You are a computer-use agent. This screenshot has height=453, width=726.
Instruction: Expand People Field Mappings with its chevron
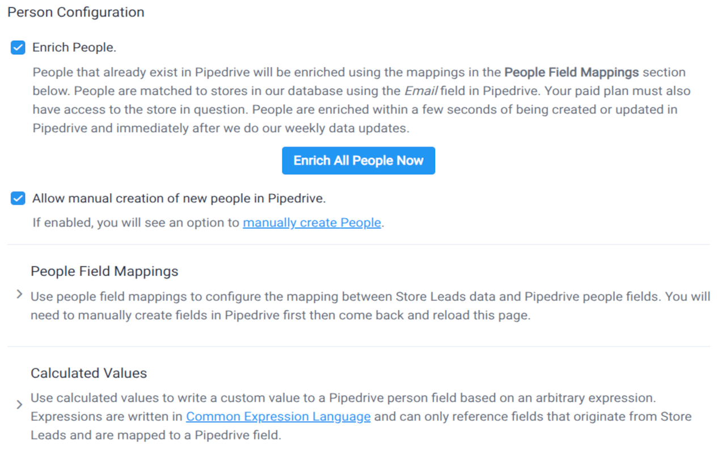point(19,294)
